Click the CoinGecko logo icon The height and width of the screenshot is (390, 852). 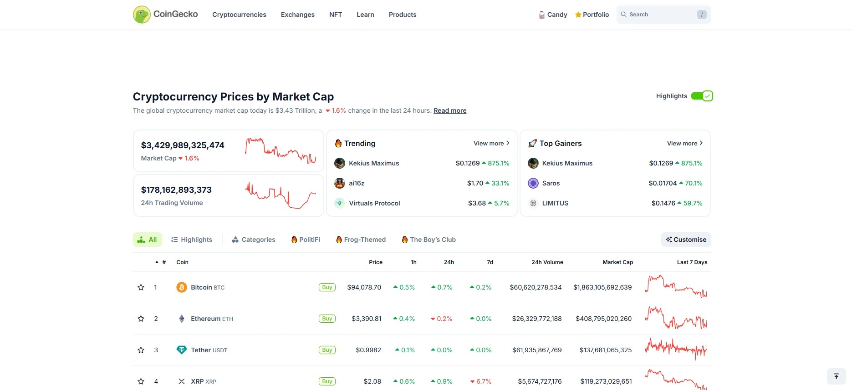142,15
